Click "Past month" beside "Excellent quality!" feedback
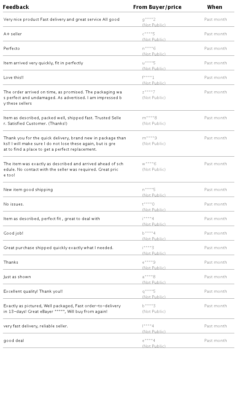 tap(215, 292)
